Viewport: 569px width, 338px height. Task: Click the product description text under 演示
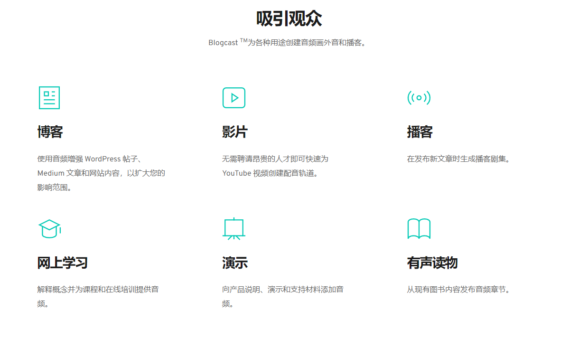tap(282, 296)
